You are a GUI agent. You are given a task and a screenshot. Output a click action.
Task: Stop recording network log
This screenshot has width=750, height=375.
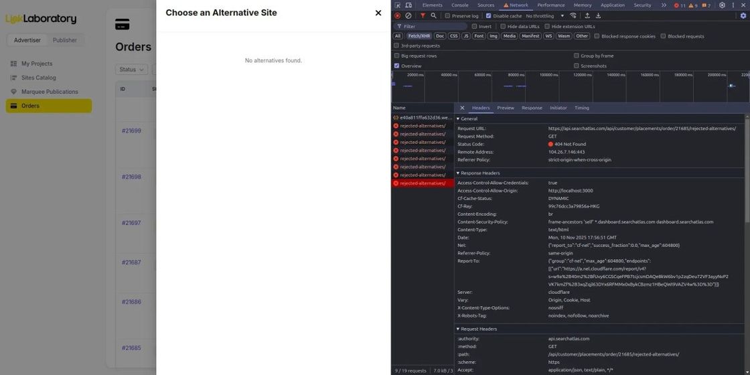click(397, 15)
